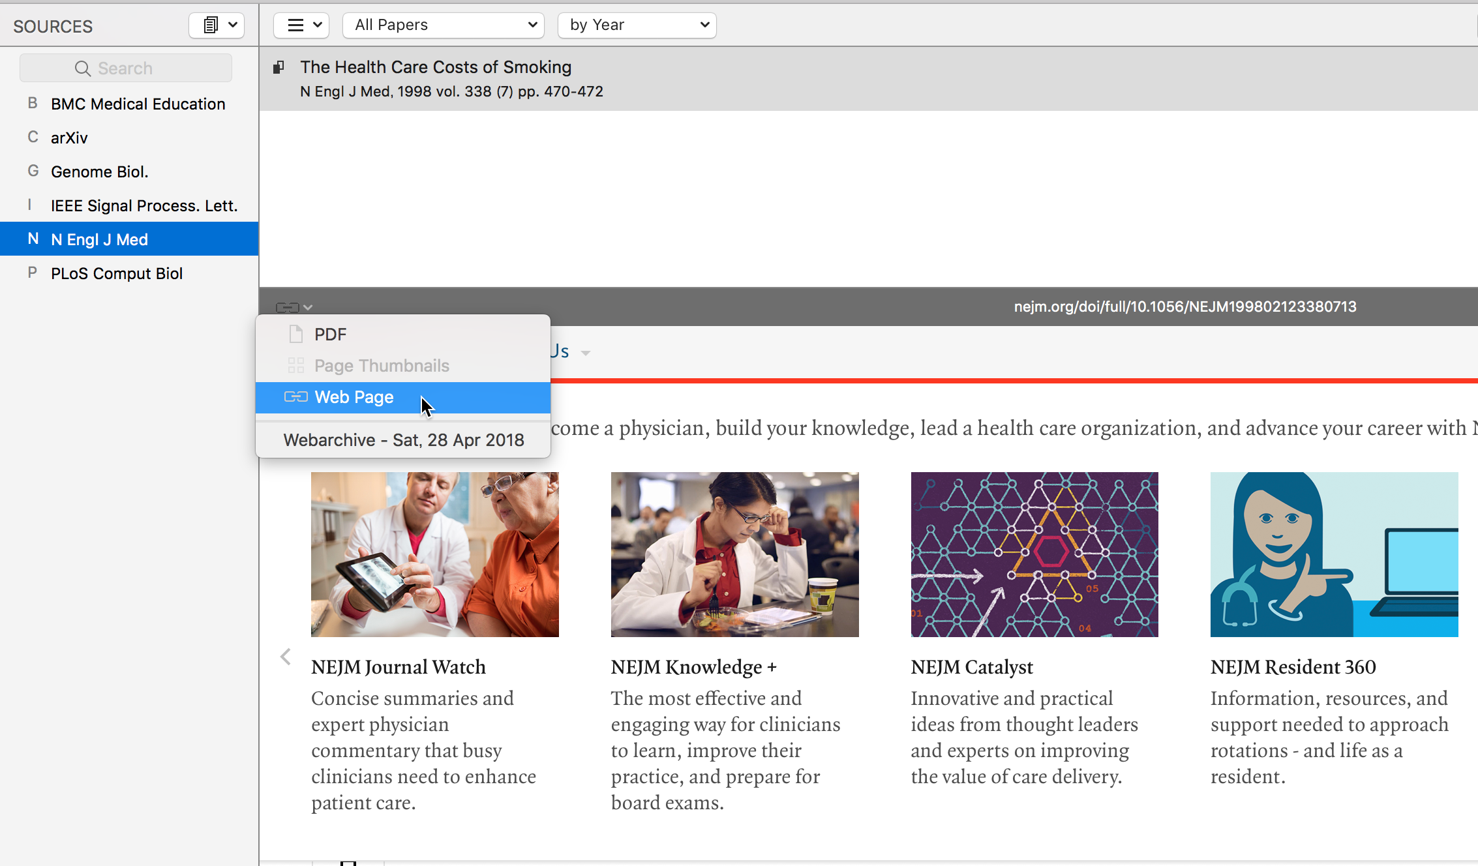Open the NEJM Catalyst link
1478x866 pixels.
click(x=971, y=667)
